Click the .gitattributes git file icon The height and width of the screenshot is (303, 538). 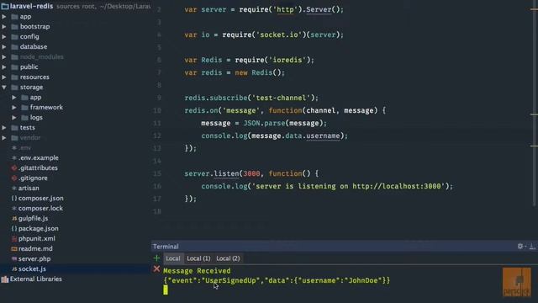point(14,168)
